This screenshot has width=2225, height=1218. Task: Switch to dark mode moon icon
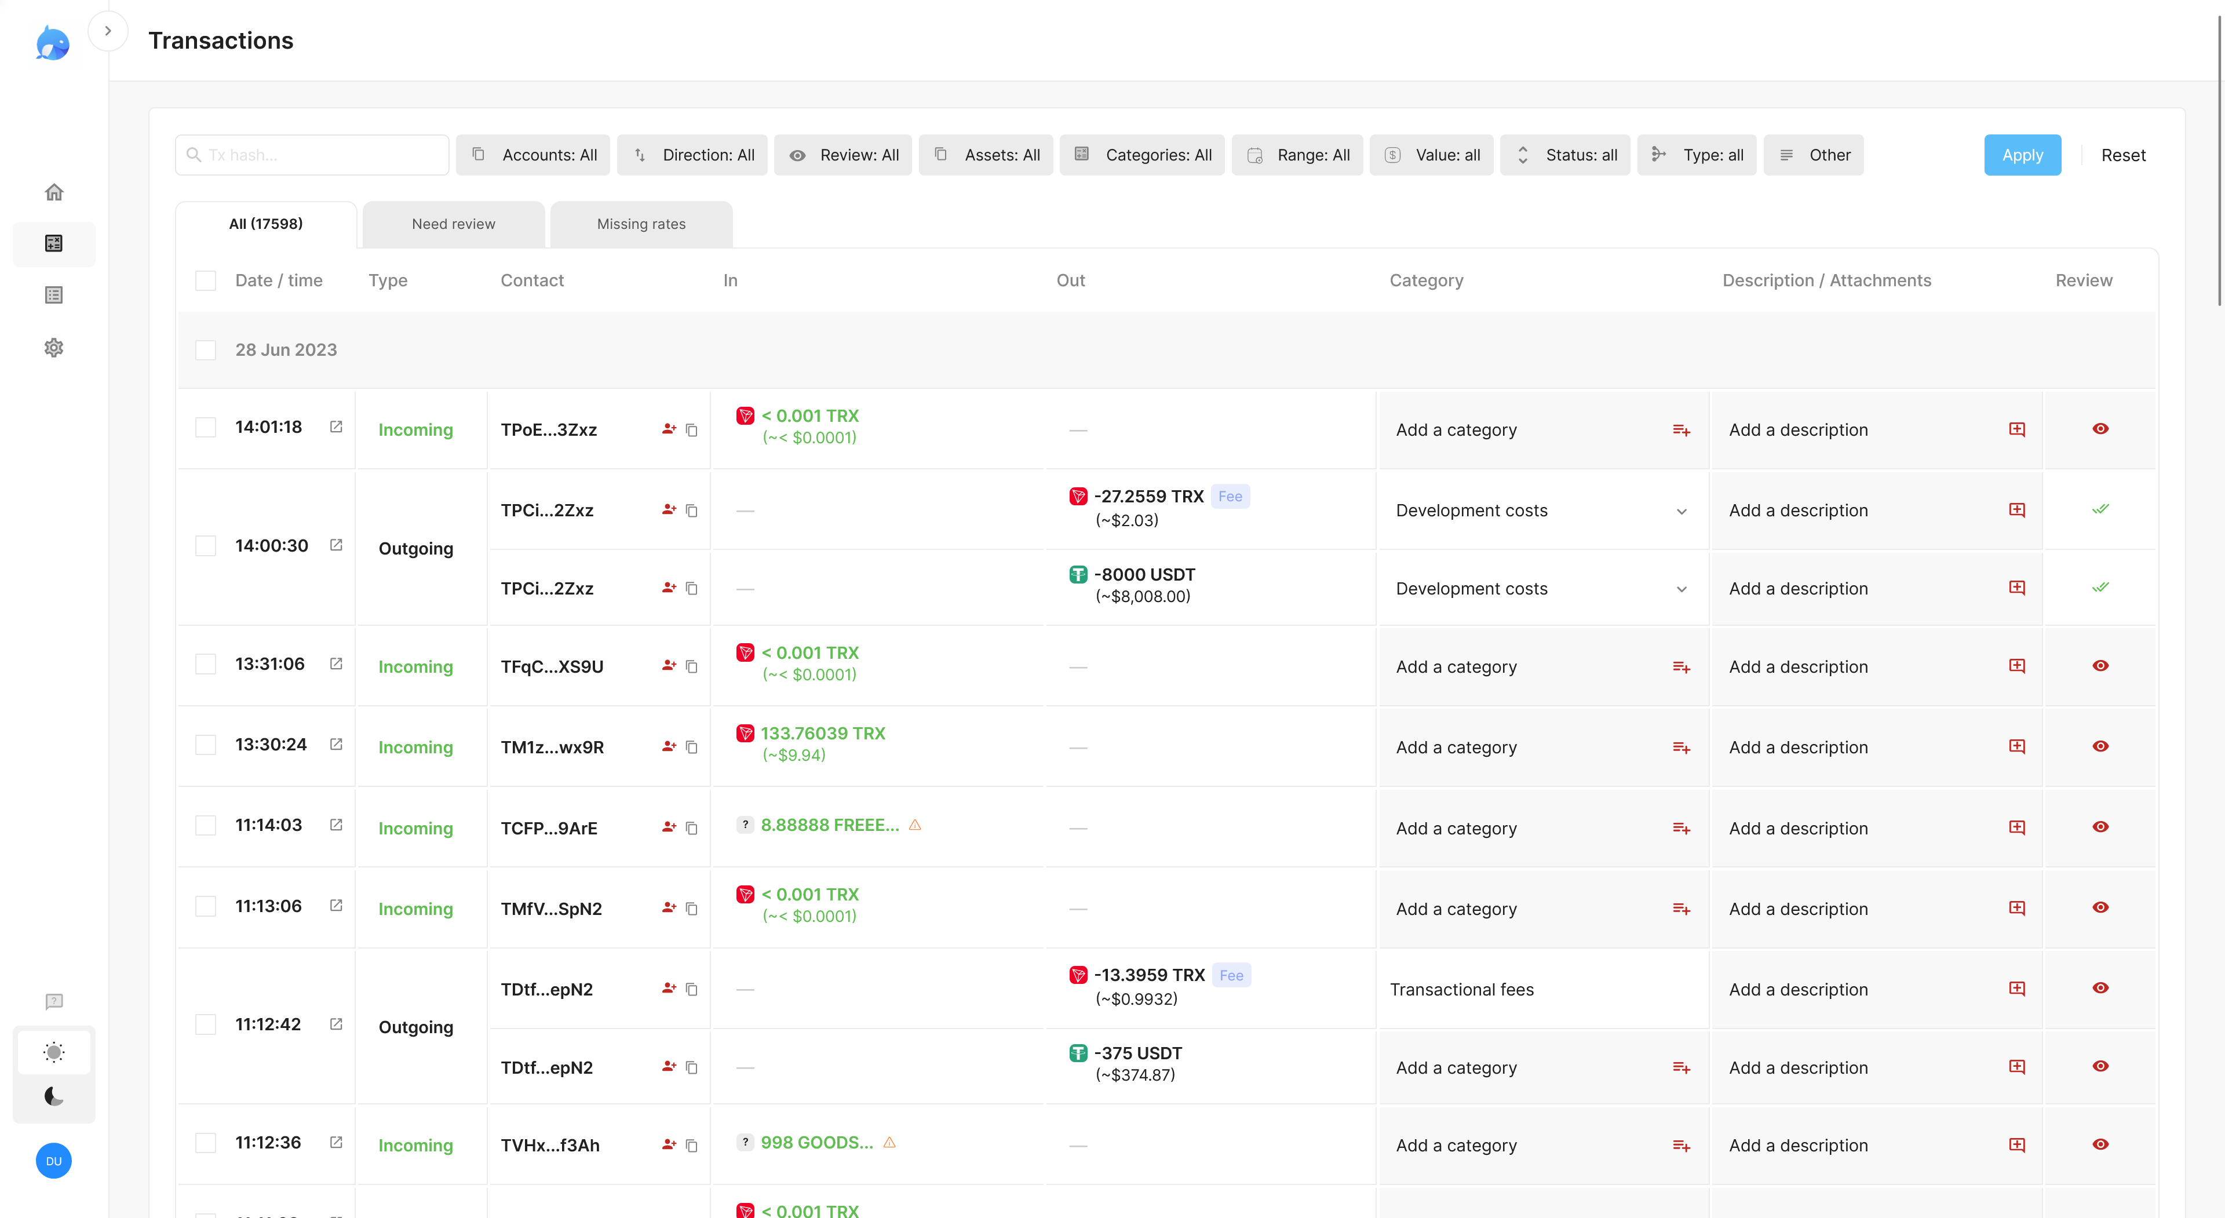53,1096
